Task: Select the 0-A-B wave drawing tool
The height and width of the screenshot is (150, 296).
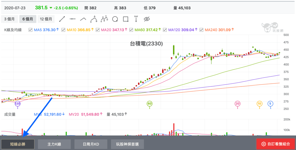Action: point(94,19)
